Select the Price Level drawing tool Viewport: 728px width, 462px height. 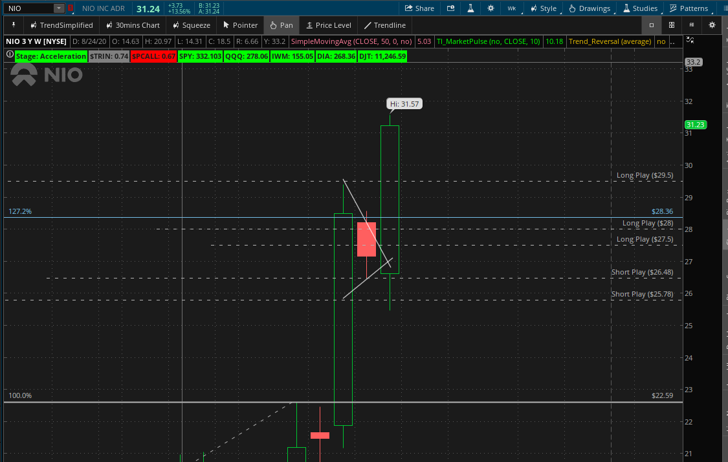pos(329,25)
